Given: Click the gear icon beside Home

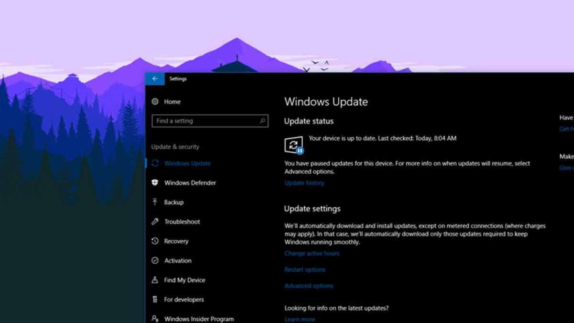Looking at the screenshot, I should pos(154,101).
